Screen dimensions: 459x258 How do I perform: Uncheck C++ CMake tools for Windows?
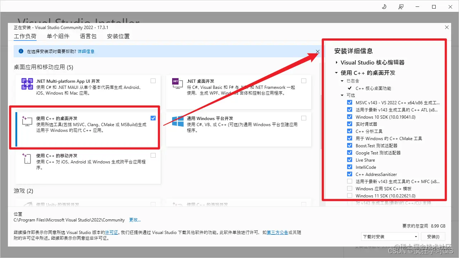(350, 138)
